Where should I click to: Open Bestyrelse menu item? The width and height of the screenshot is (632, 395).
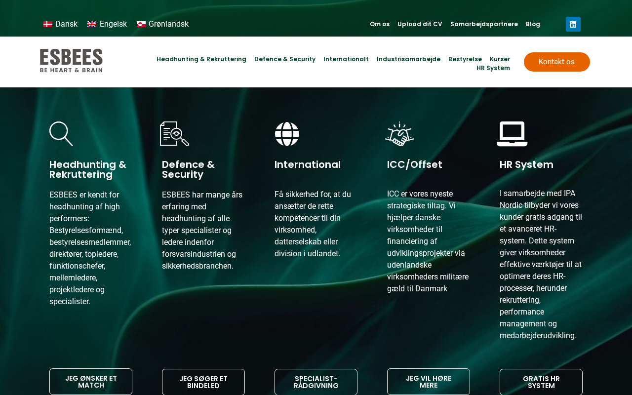(x=465, y=59)
